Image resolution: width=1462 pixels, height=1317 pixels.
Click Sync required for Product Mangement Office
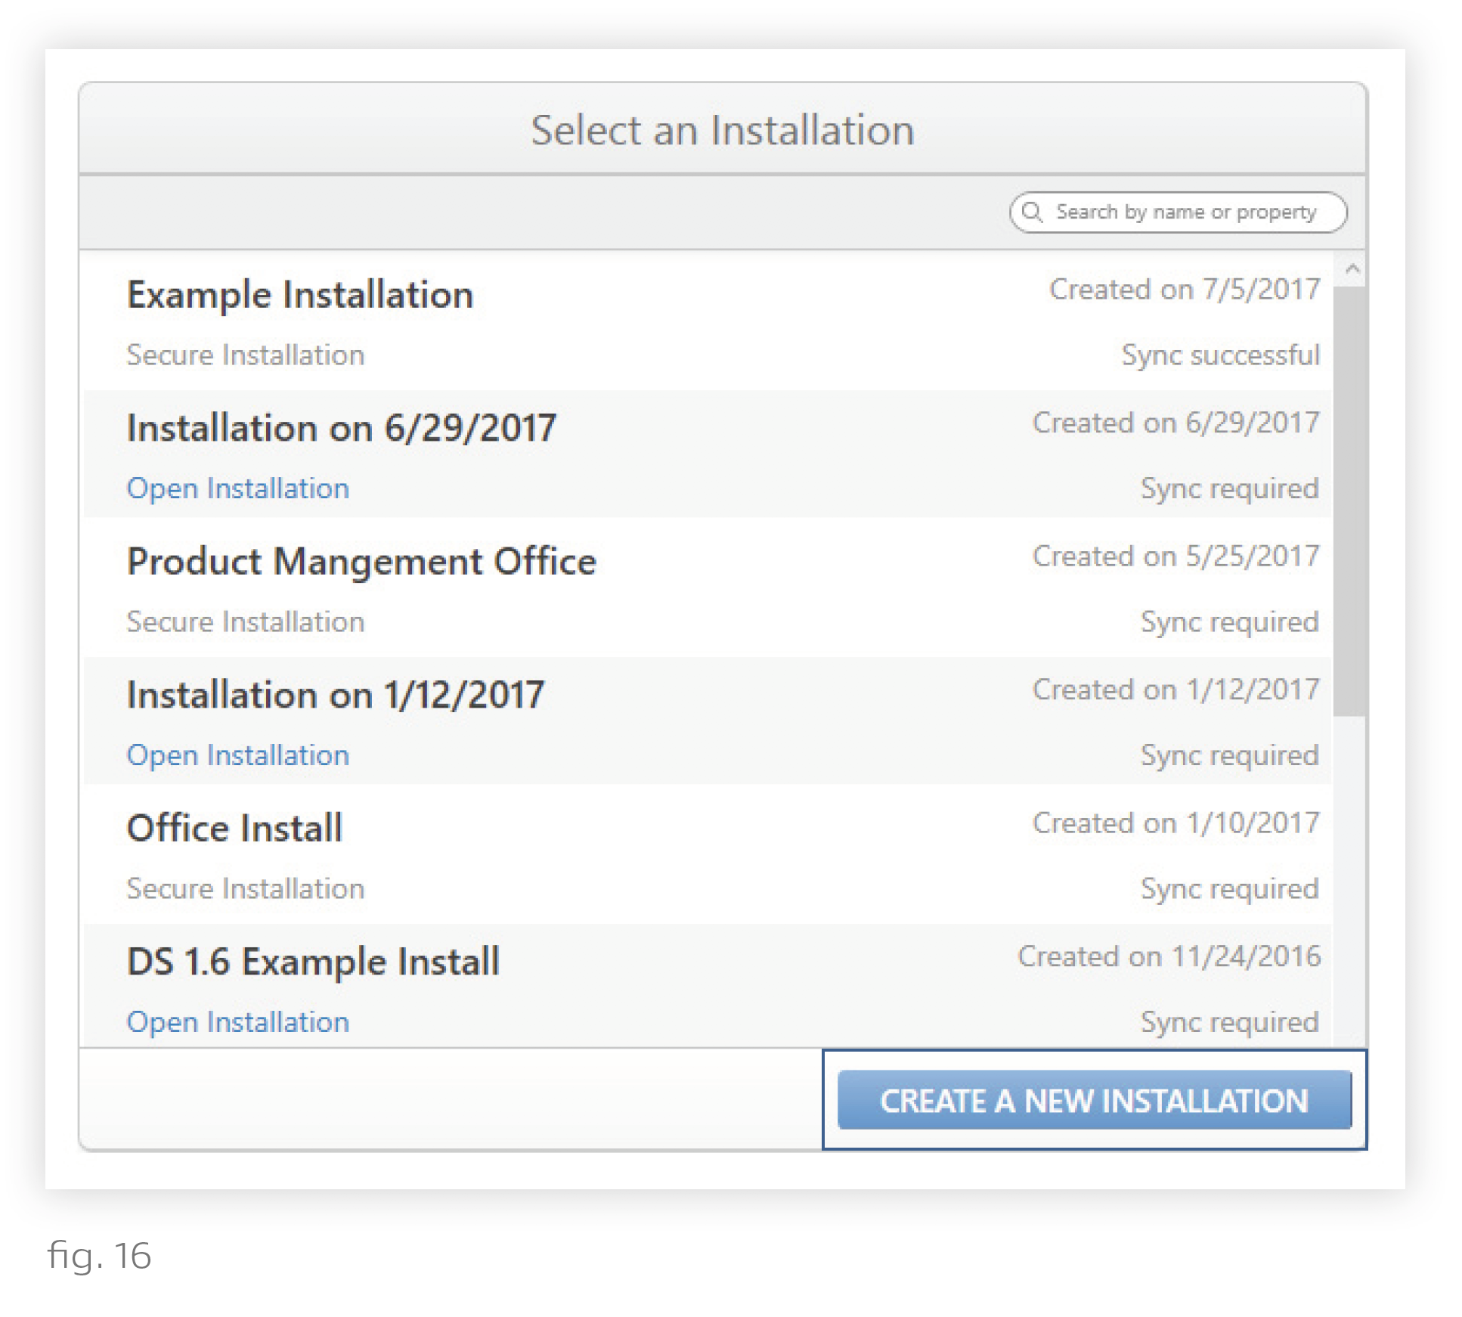1230,623
